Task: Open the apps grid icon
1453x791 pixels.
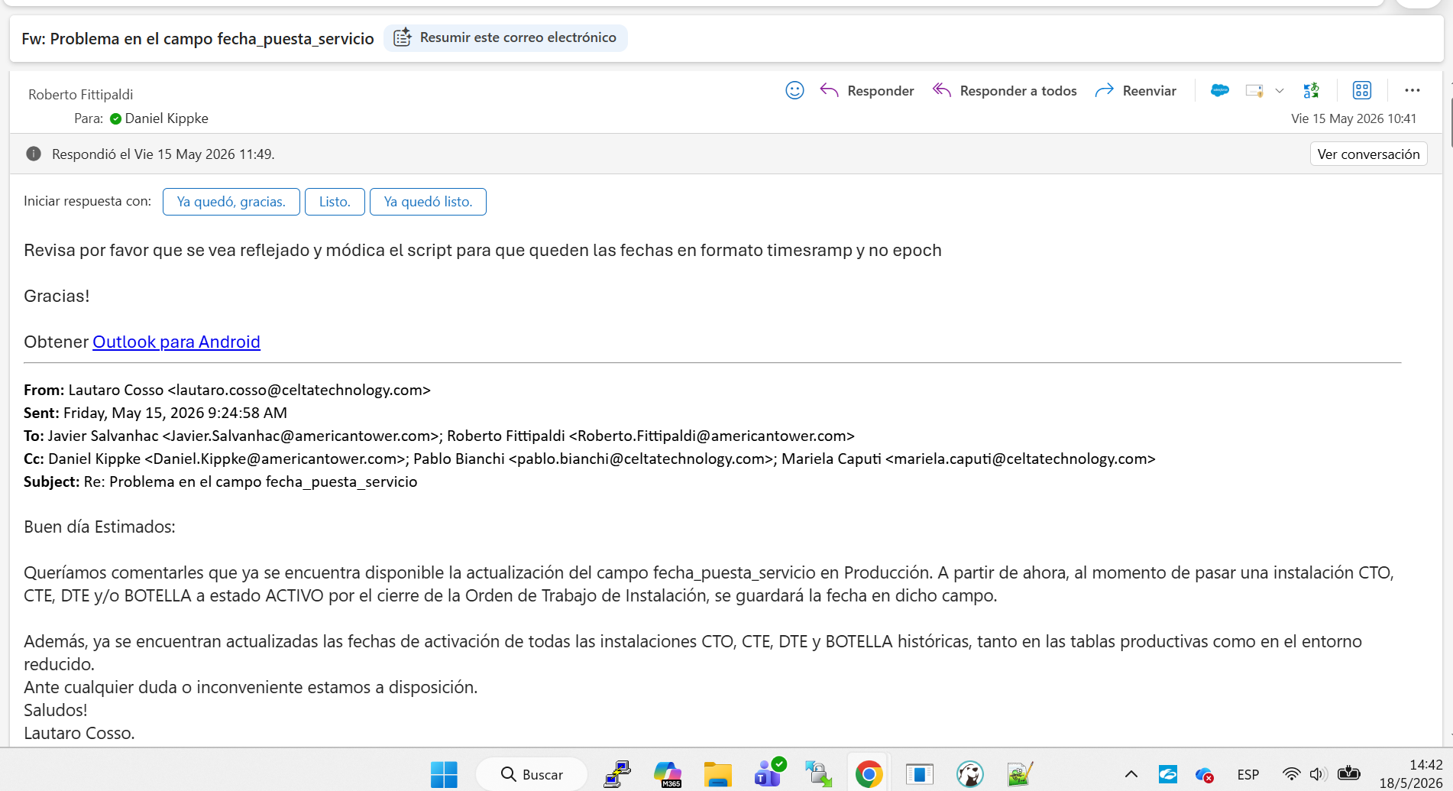Action: [1362, 91]
